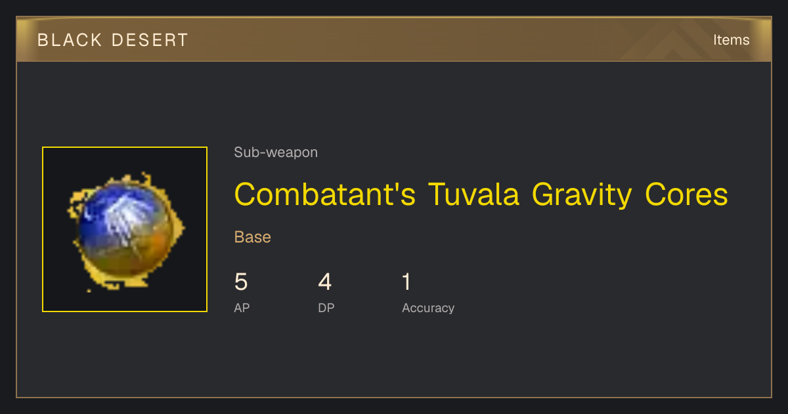Click the word Combatant's in title
Viewport: 788px width, 414px height.
tap(325, 195)
